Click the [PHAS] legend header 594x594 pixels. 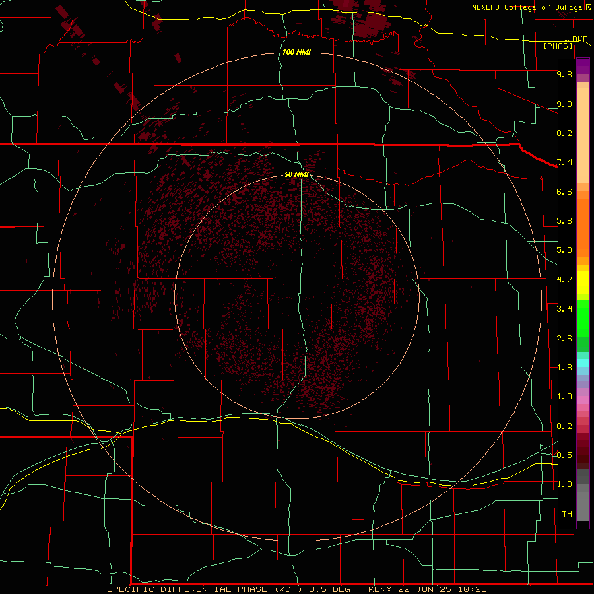coord(558,46)
